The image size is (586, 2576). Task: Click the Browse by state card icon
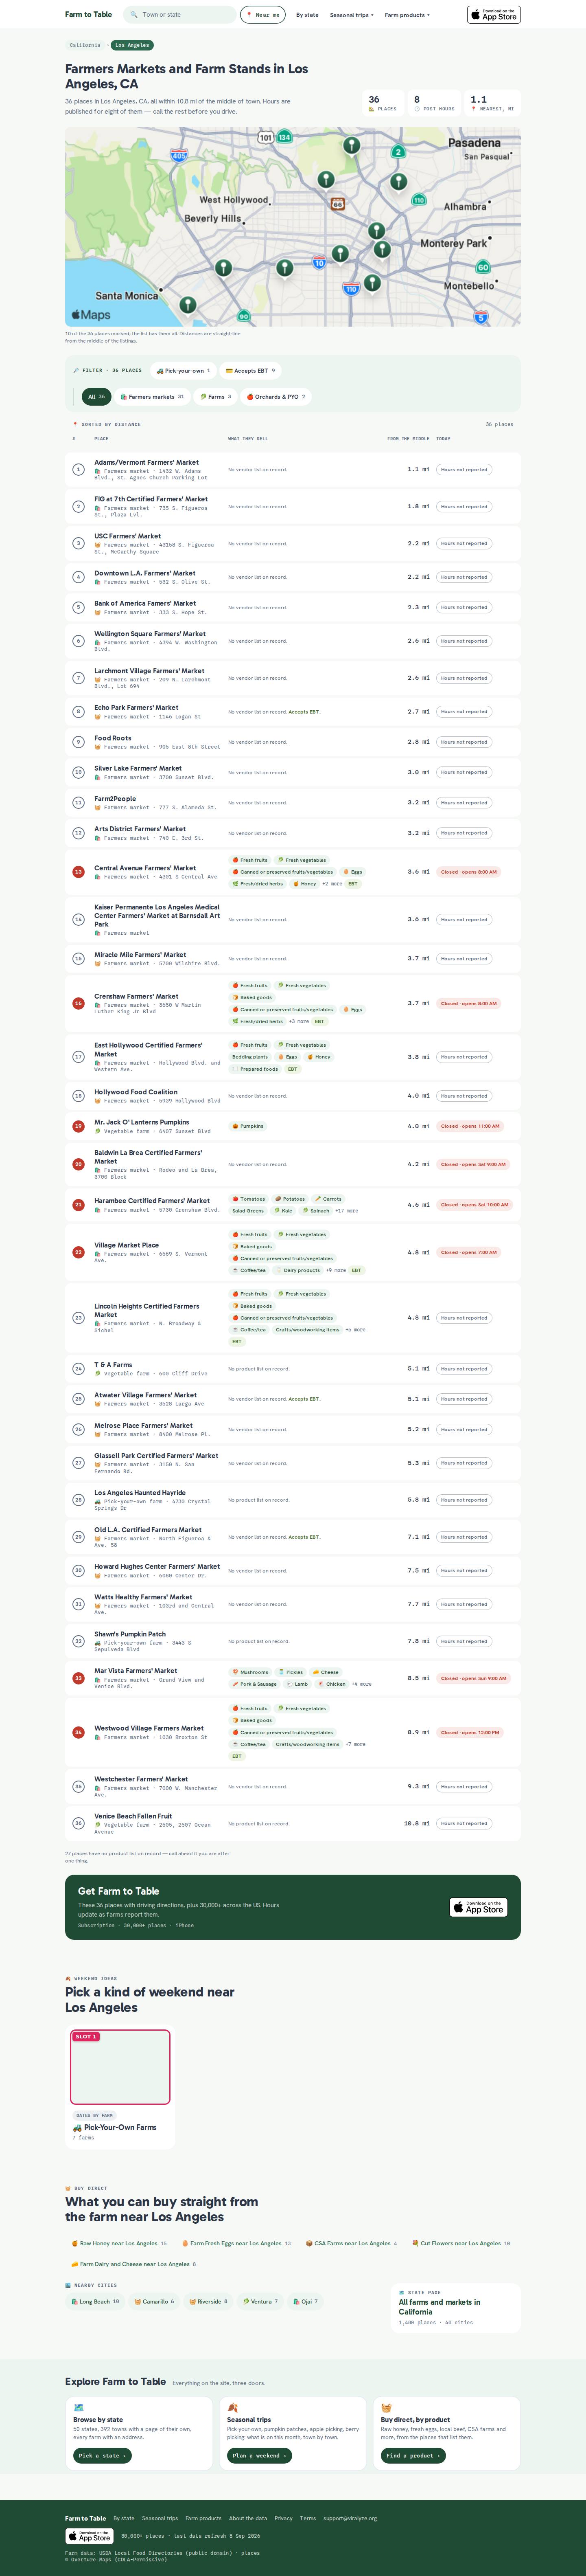coord(79,2407)
